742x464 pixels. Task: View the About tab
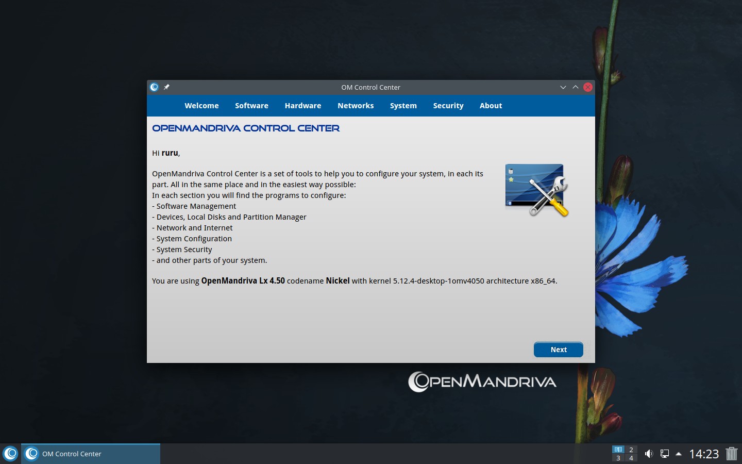[x=491, y=106]
